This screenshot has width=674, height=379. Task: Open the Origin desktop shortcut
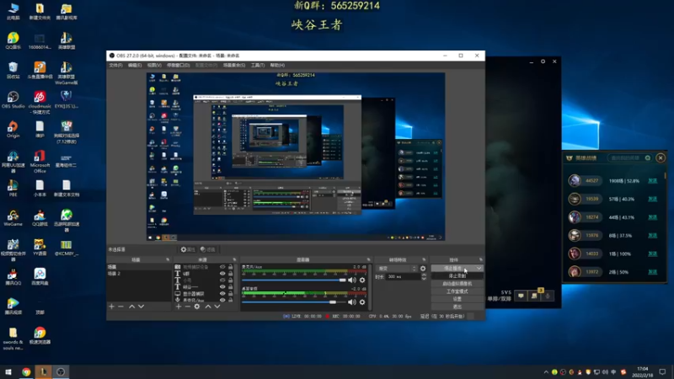coord(13,129)
